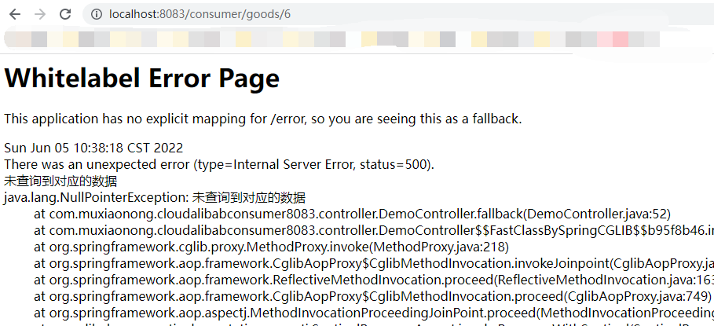This screenshot has height=326, width=714.
Task: Click the FastClassBySpringCGLIB stack trace line
Action: click(374, 231)
